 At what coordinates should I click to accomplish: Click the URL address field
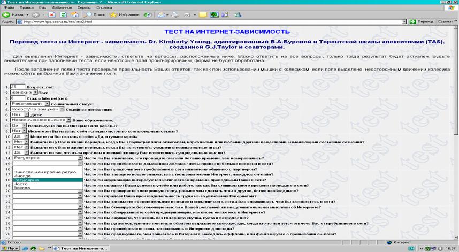(212, 21)
